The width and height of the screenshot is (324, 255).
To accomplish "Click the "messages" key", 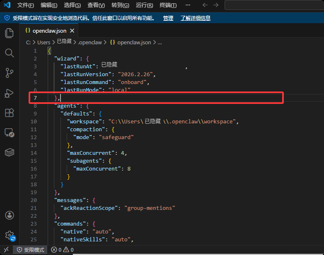I will pos(70,200).
